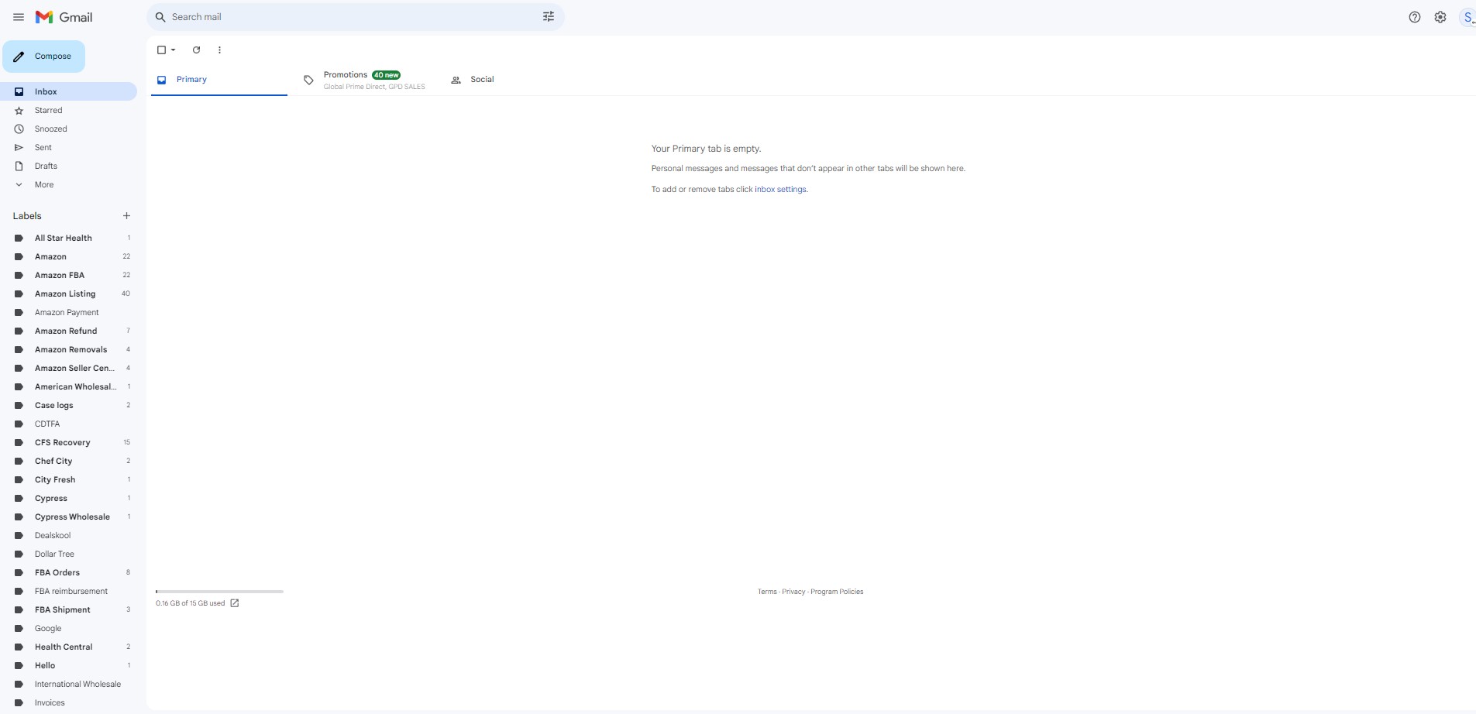Switch to the Primary tab
Image resolution: width=1476 pixels, height=714 pixels.
click(x=219, y=80)
